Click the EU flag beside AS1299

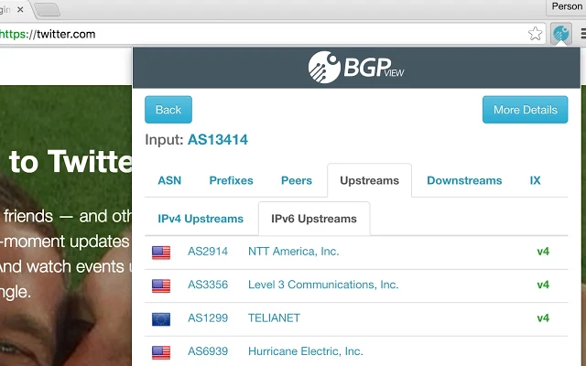(161, 319)
